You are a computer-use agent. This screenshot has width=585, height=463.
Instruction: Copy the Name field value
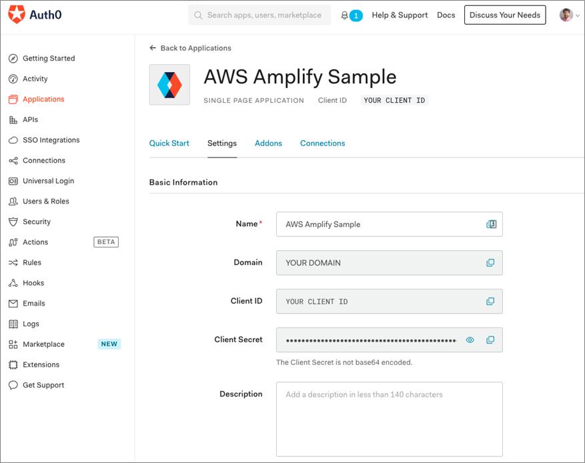click(491, 224)
